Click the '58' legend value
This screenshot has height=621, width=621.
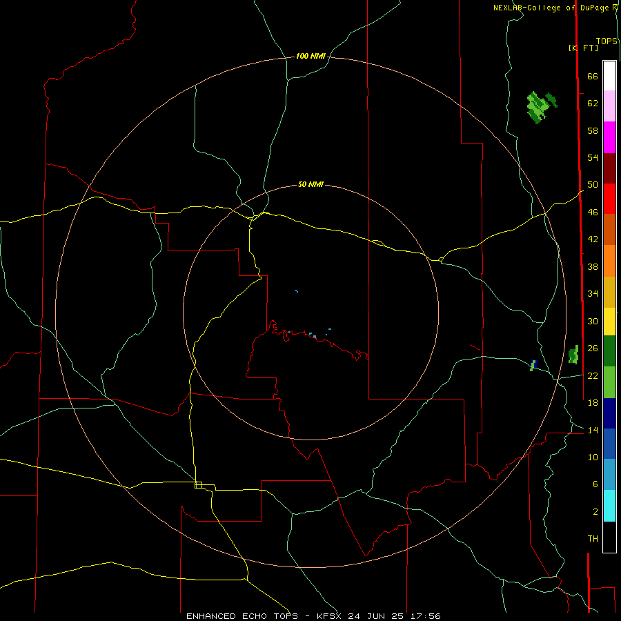click(x=593, y=130)
